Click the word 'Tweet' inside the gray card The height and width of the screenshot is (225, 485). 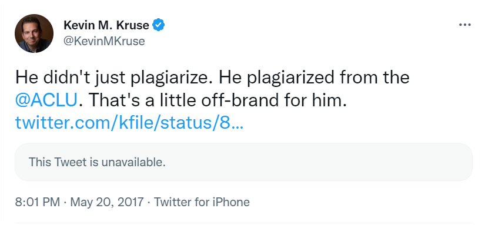pyautogui.click(x=71, y=162)
